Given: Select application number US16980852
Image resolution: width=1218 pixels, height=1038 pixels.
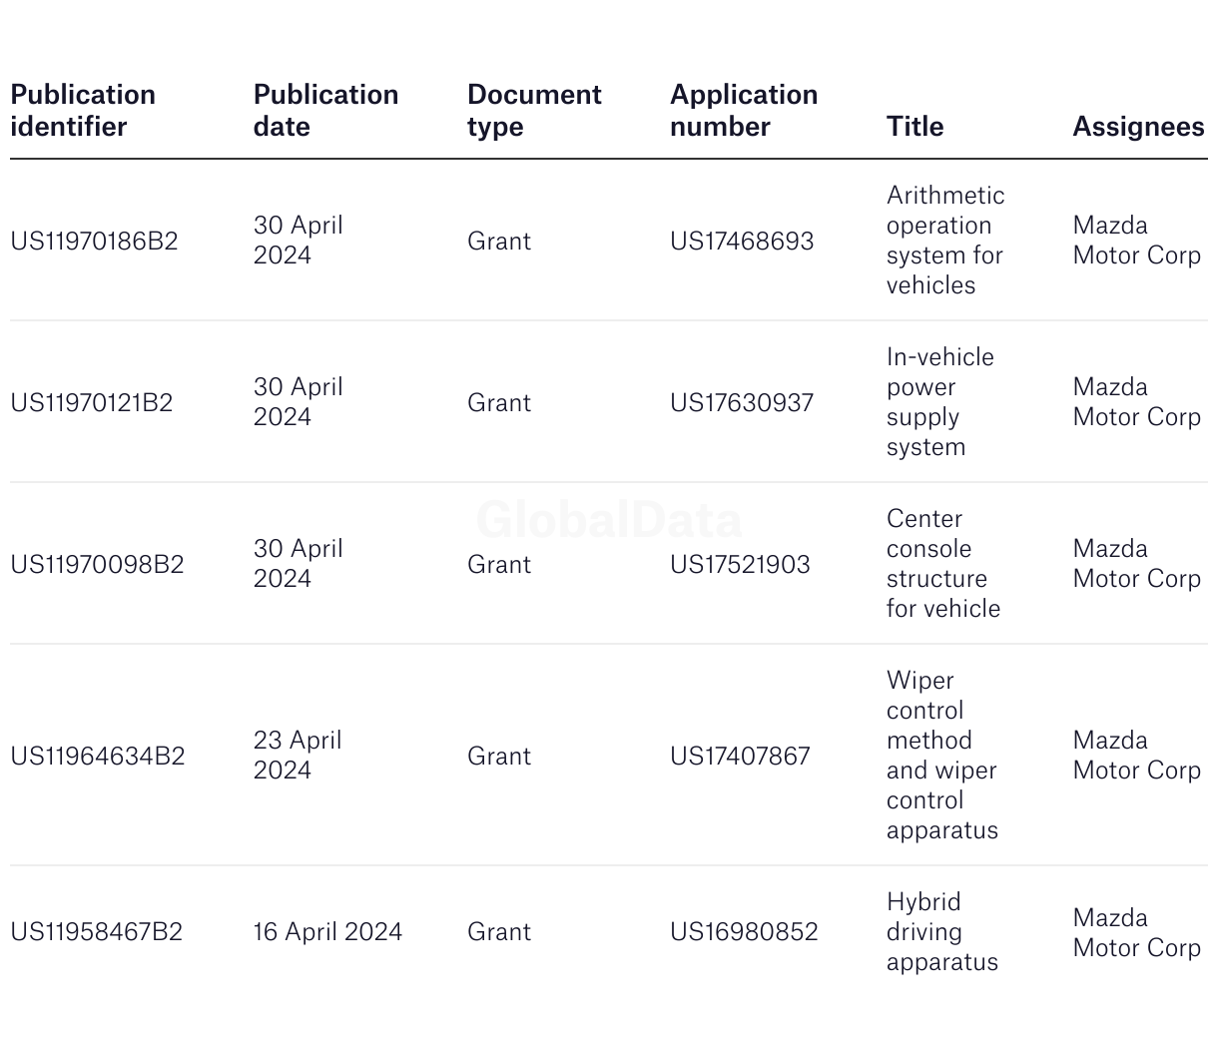Looking at the screenshot, I should 744,931.
